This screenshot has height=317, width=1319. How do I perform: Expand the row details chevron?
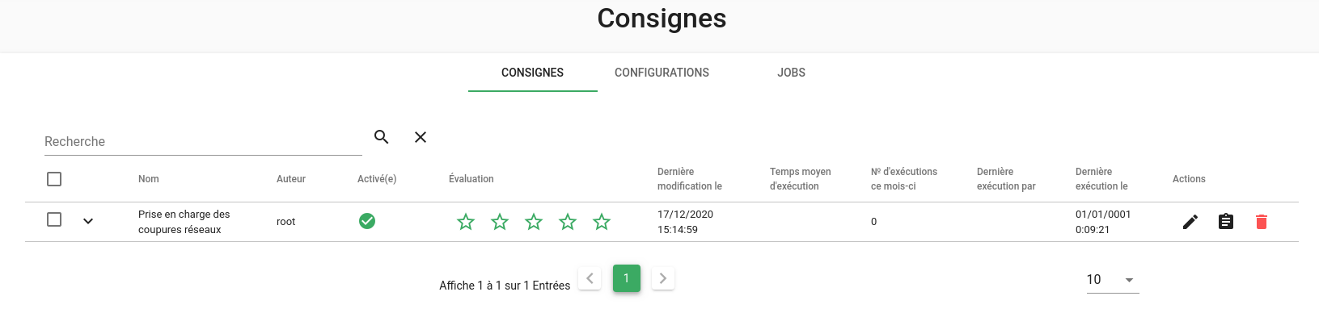coord(88,221)
